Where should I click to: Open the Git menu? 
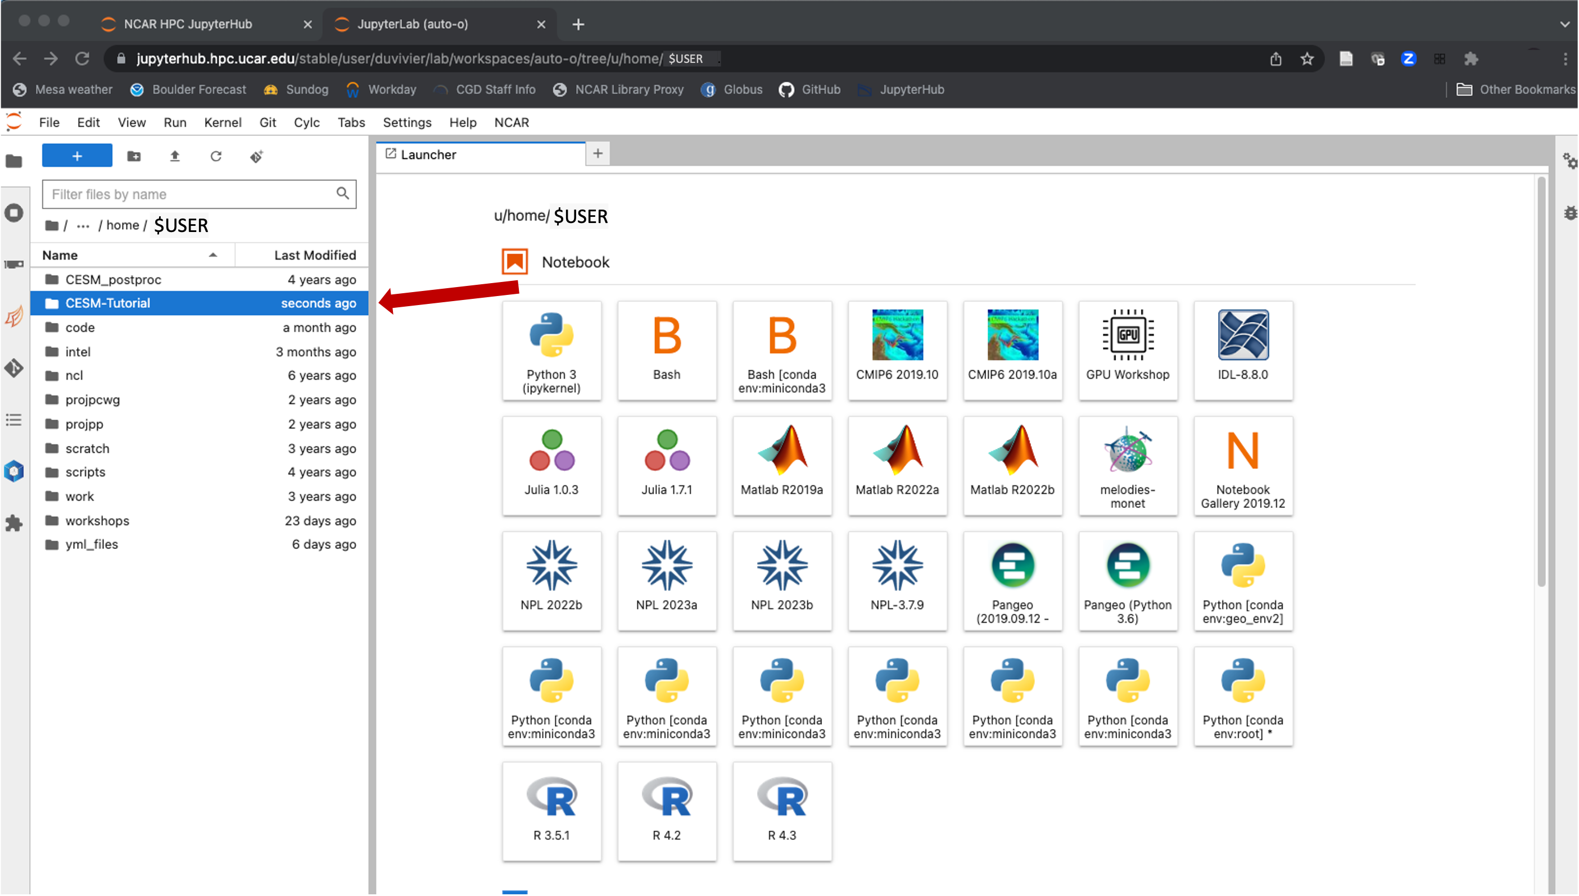pyautogui.click(x=268, y=122)
